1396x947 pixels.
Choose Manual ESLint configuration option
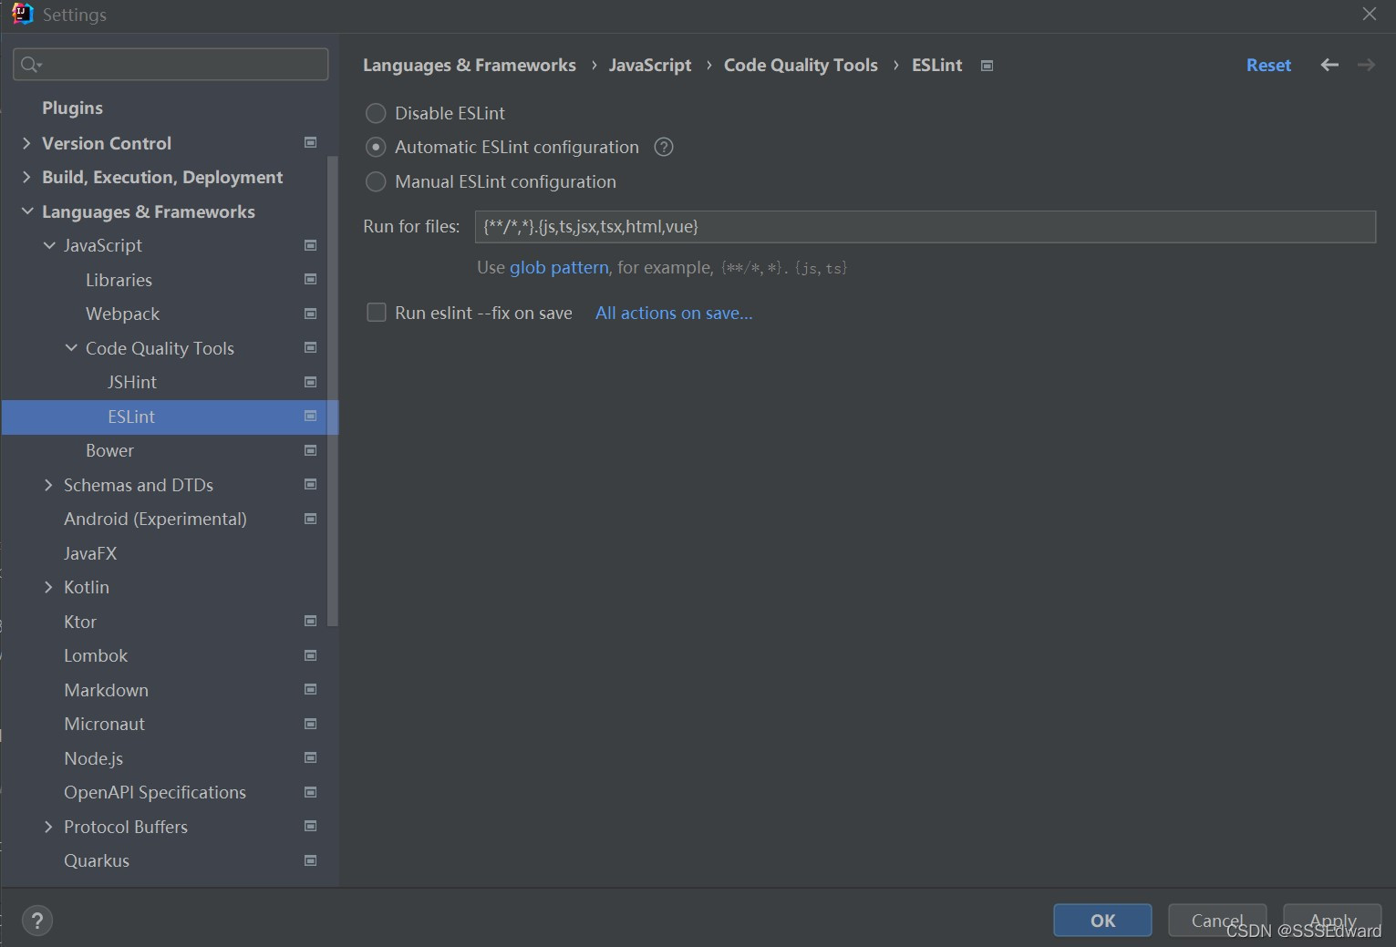376,181
